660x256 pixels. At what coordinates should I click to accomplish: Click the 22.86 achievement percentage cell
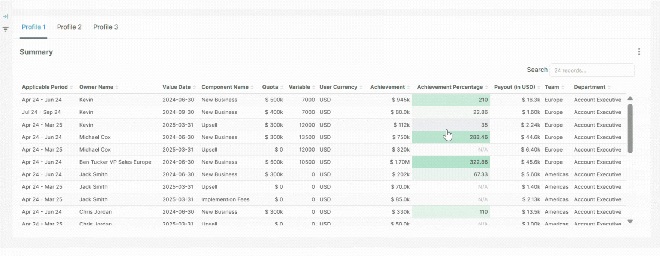click(451, 112)
